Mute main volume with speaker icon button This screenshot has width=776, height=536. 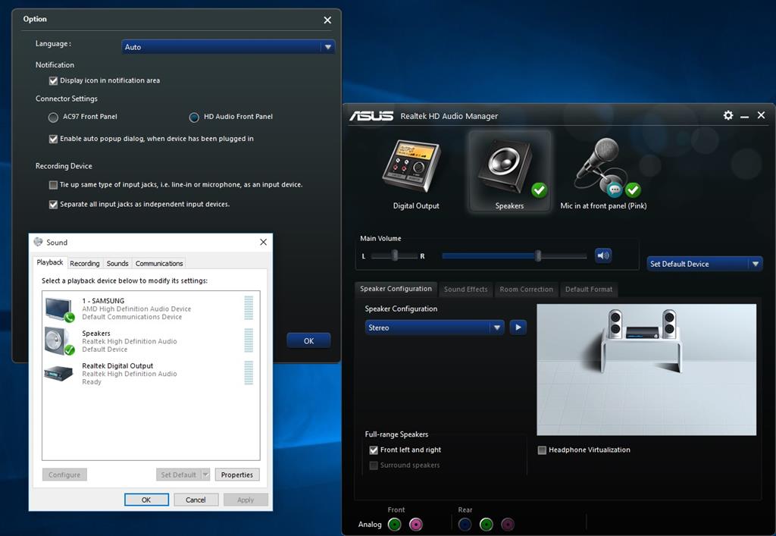tap(602, 255)
